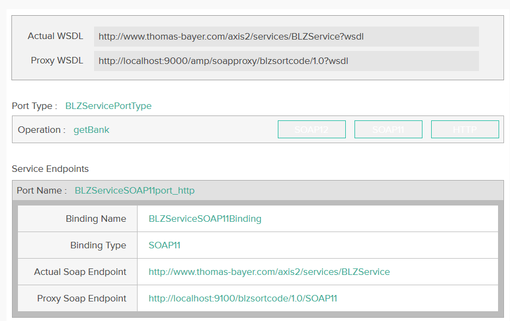Click the Binding Name row label
The height and width of the screenshot is (321, 510).
96,219
